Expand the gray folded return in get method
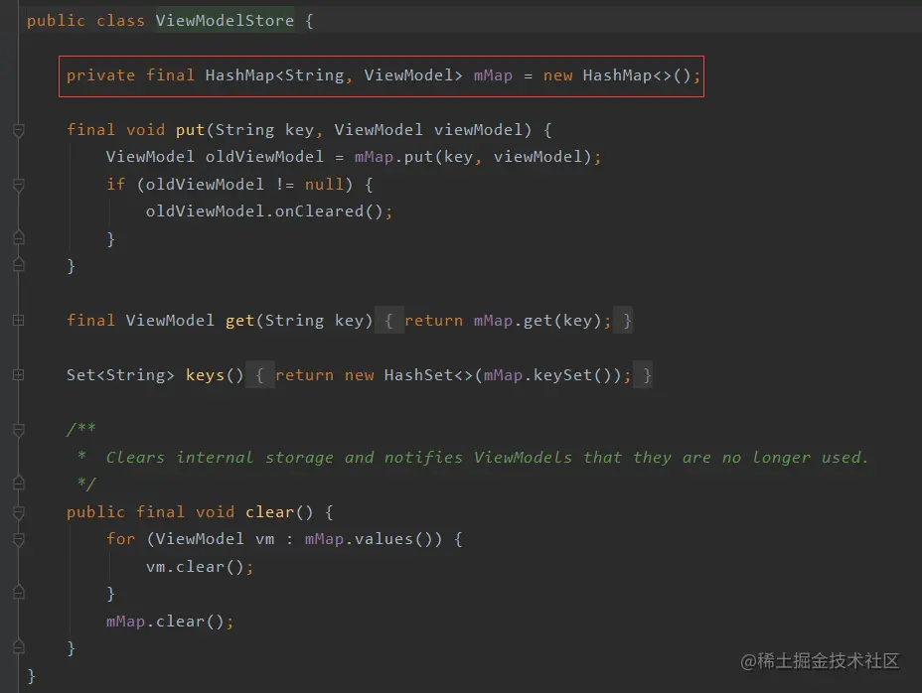This screenshot has width=922, height=693. (507, 320)
